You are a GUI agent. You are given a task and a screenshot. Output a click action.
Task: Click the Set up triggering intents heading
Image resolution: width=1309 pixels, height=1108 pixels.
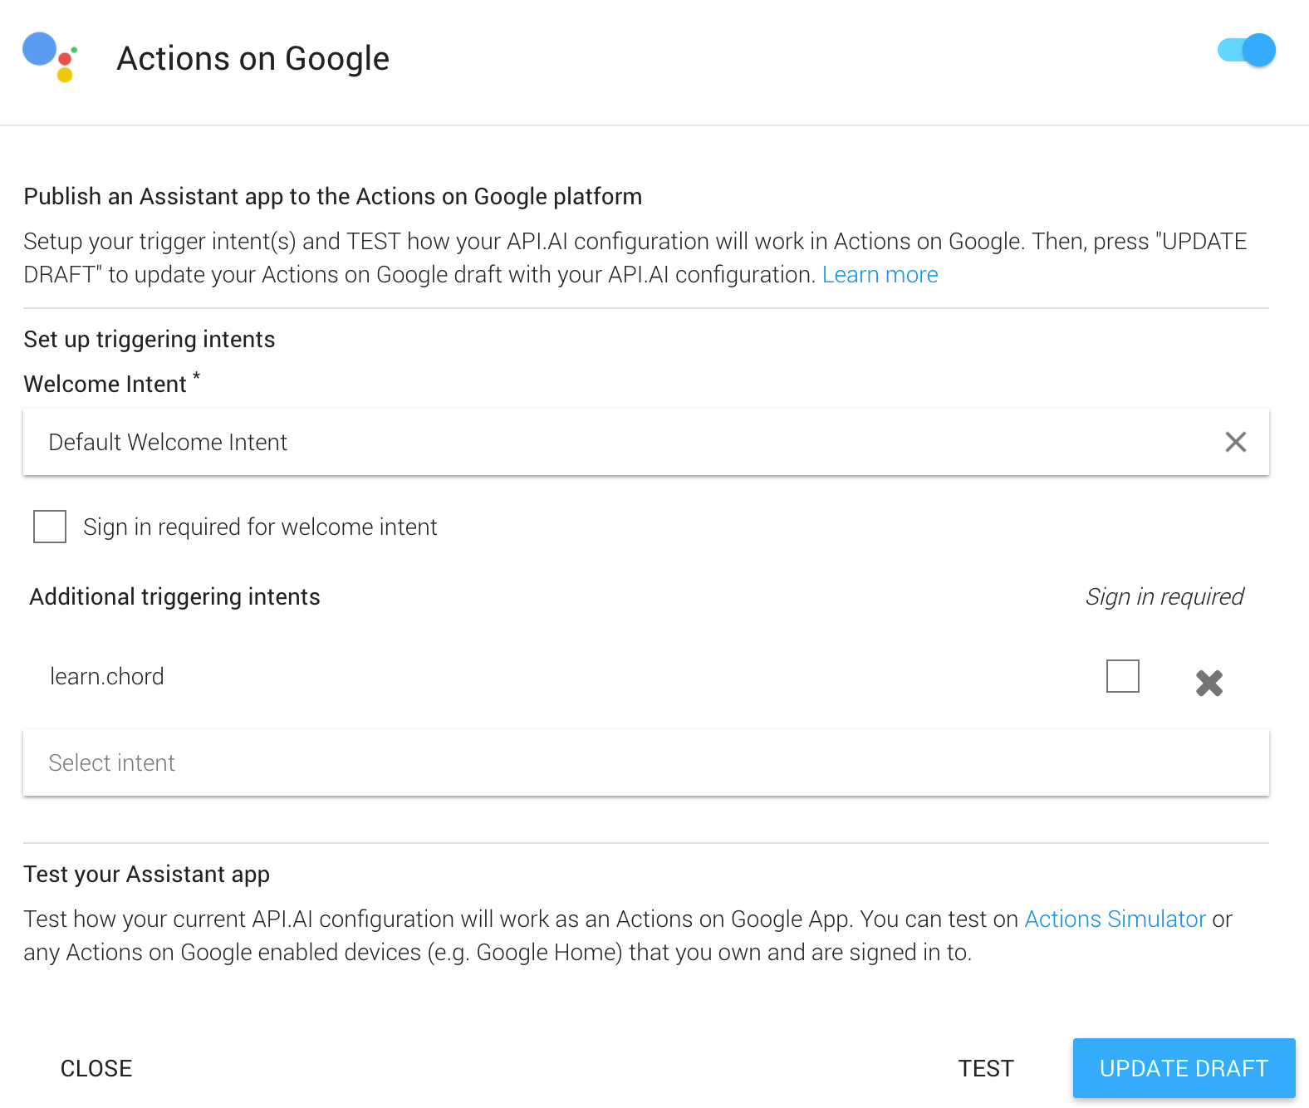[150, 340]
